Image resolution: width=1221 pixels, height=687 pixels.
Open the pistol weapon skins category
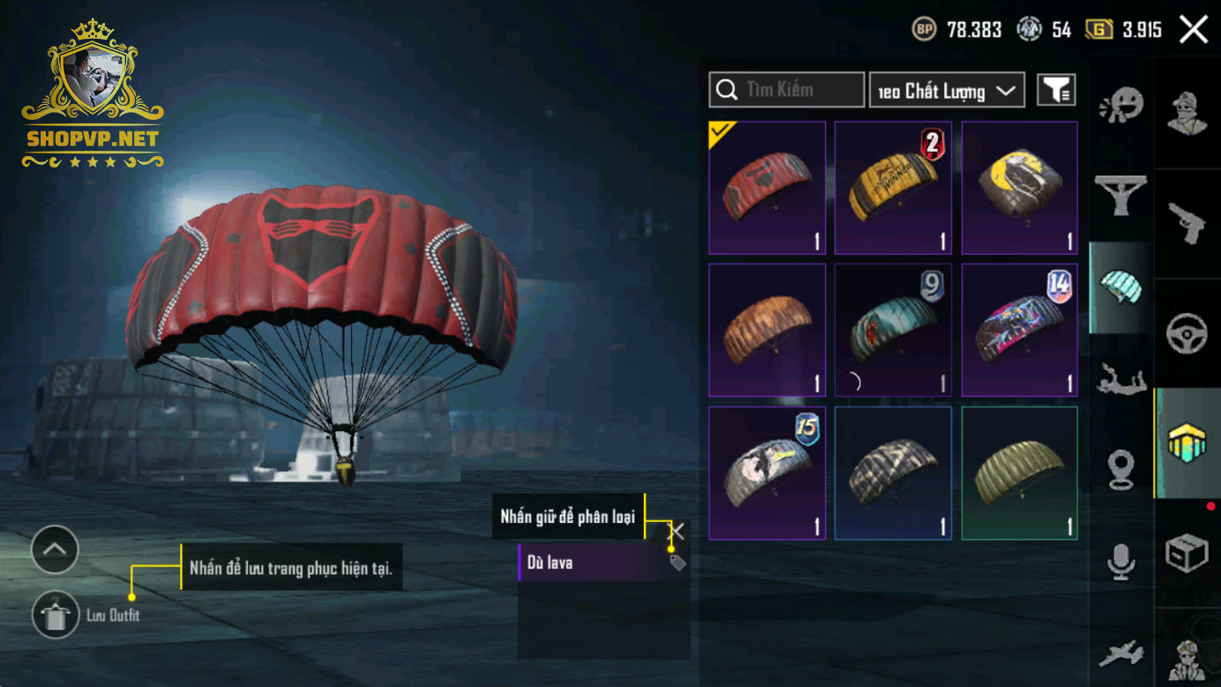coord(1187,223)
